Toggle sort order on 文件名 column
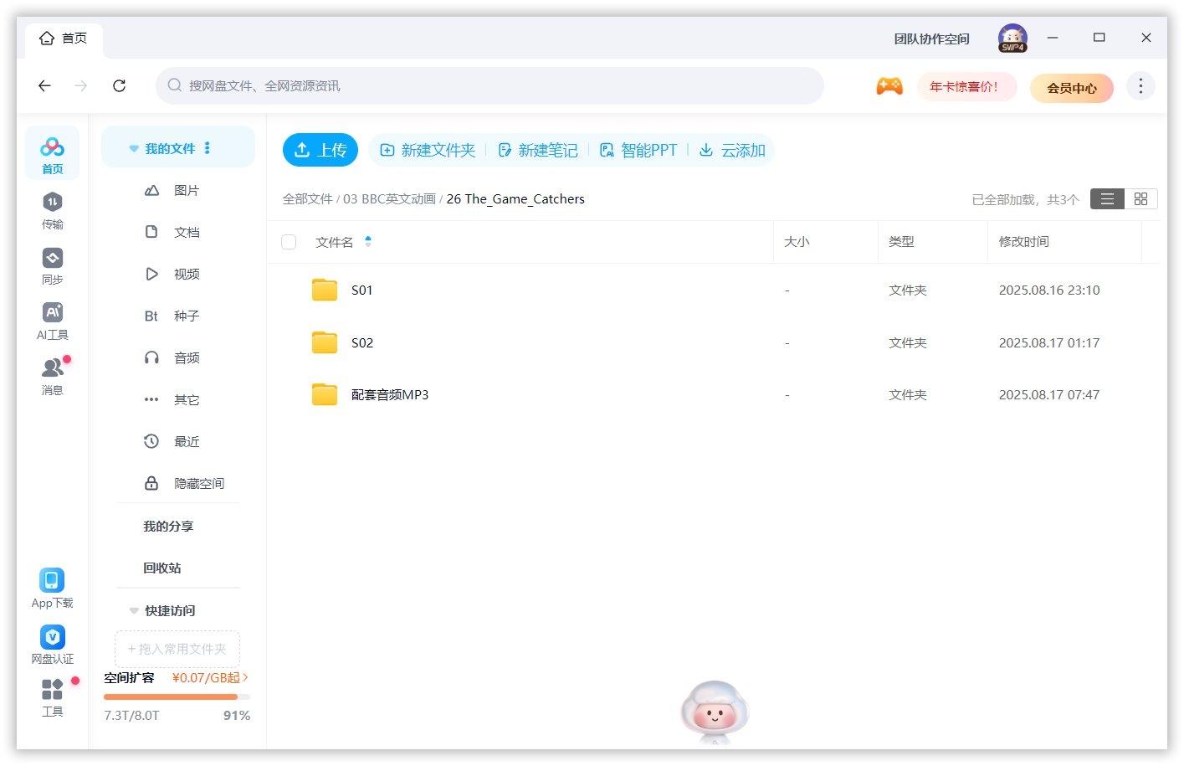The image size is (1184, 766). click(367, 241)
